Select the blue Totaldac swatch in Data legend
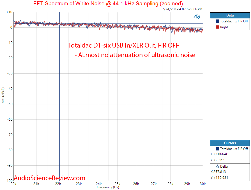Image resolution: width=251 pixels, height=190 pixels. click(x=217, y=21)
